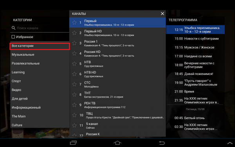Tune to channel 9 РЕН ТВ
235x147 pixels.
pyautogui.click(x=117, y=105)
